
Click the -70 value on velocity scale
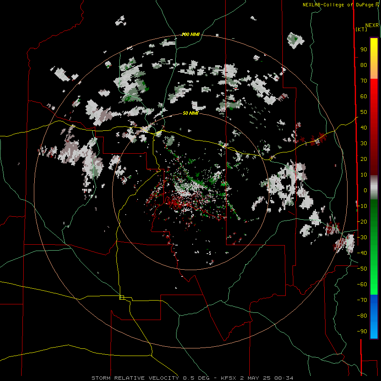click(x=362, y=300)
